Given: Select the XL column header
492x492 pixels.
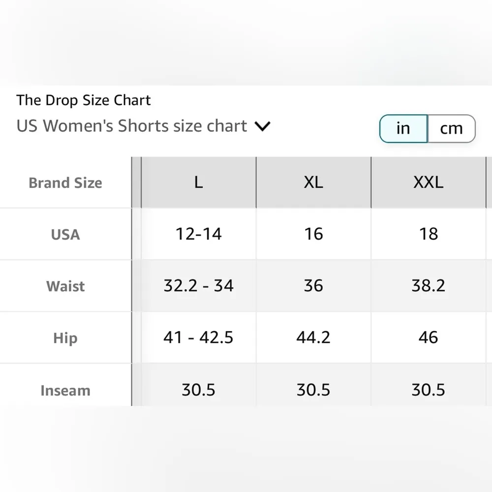Looking at the screenshot, I should point(313,183).
